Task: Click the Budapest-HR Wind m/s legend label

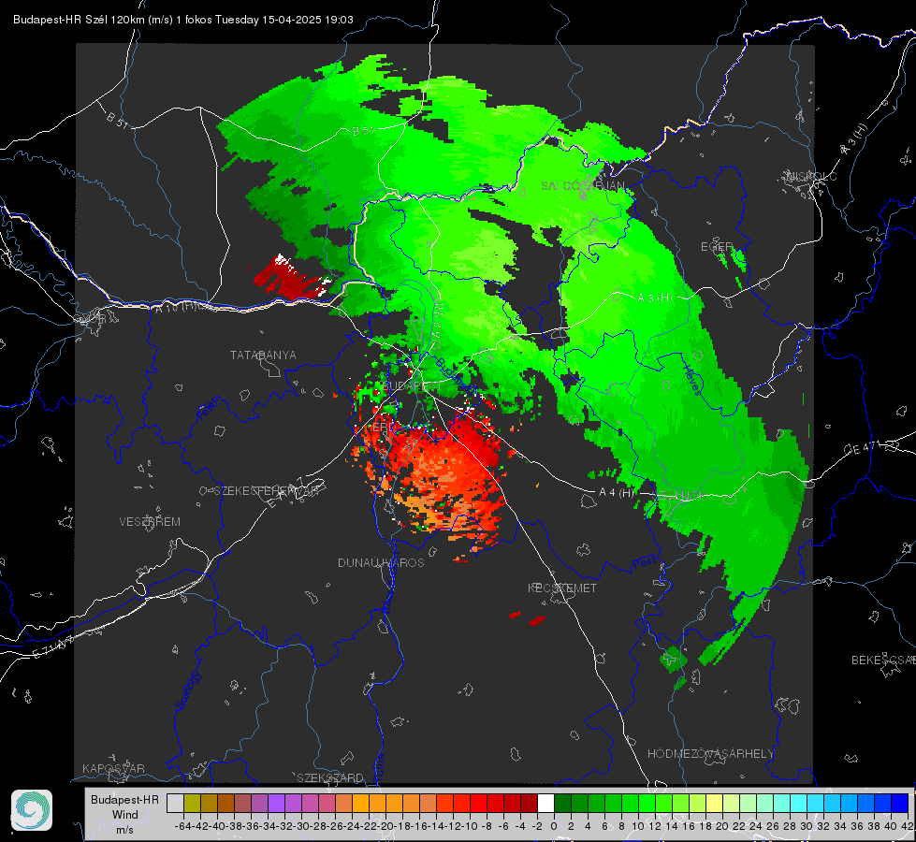Action: pyautogui.click(x=125, y=814)
